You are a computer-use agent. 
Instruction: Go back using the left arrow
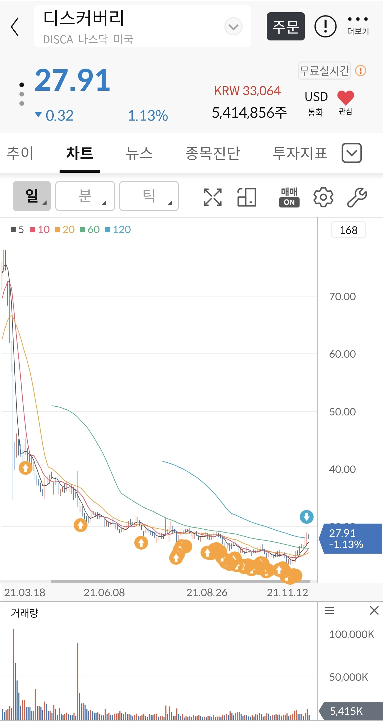(x=15, y=27)
